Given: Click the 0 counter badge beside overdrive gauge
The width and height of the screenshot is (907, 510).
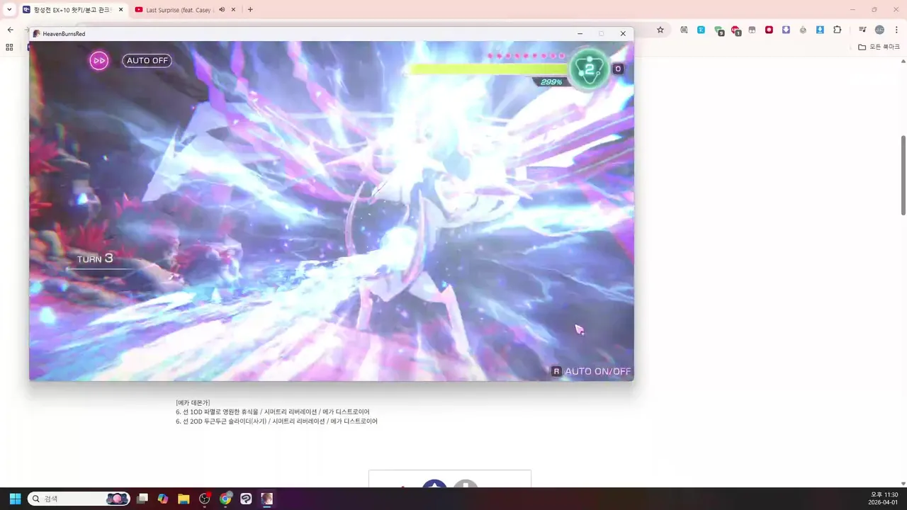Looking at the screenshot, I should click(x=618, y=69).
